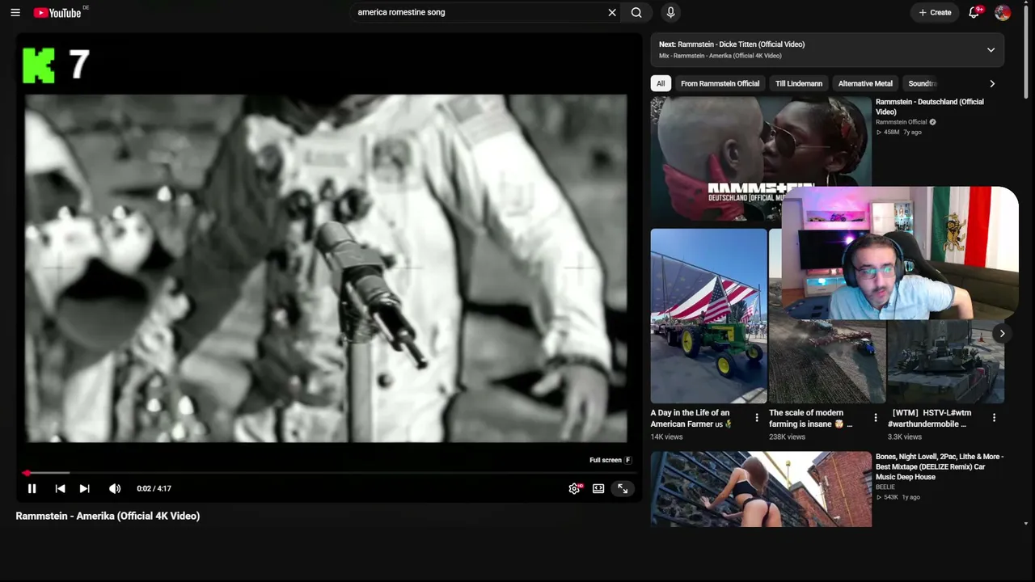
Task: Mute the video using the speaker icon
Action: tap(115, 488)
